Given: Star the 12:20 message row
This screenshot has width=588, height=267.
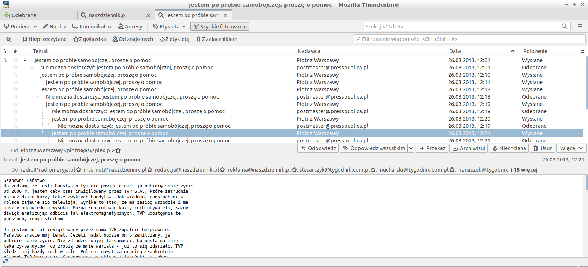Looking at the screenshot, I should (15, 119).
